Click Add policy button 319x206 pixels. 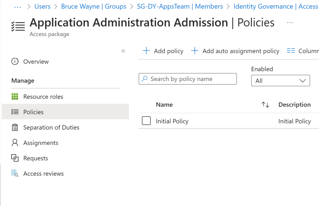[163, 51]
